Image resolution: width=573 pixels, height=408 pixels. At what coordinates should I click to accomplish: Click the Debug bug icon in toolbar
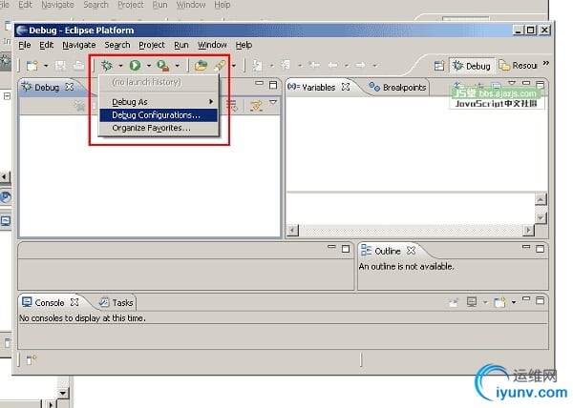[x=107, y=66]
